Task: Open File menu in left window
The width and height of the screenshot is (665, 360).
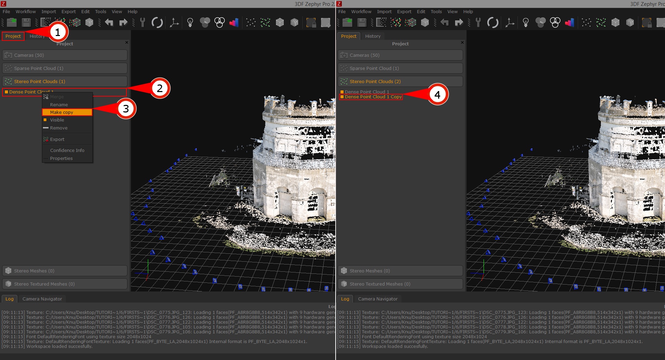Action: point(6,11)
